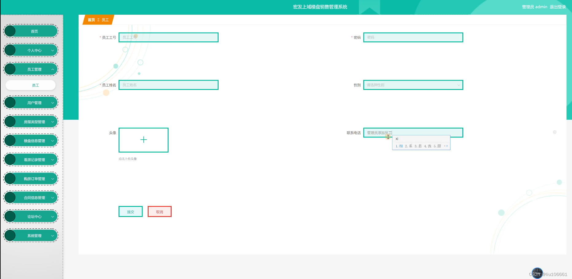This screenshot has height=279, width=572.
Task: Click the dark circle icon beside 个人中心
Action: coord(10,50)
